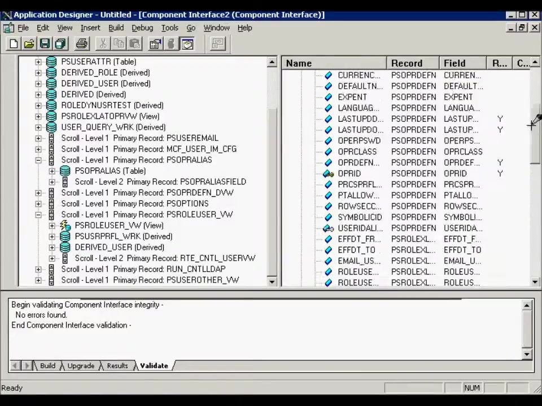
Task: Open the Debug menu
Action: 142,28
